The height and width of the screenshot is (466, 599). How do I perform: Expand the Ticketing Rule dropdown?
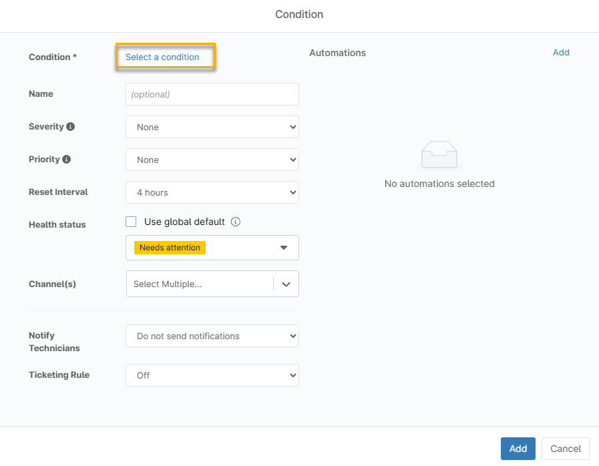click(x=212, y=375)
